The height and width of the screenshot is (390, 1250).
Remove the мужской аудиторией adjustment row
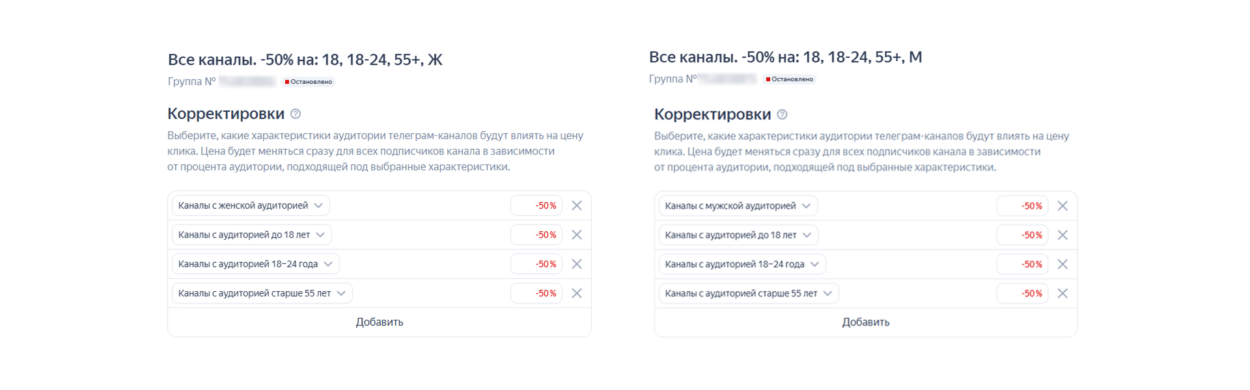click(1062, 206)
